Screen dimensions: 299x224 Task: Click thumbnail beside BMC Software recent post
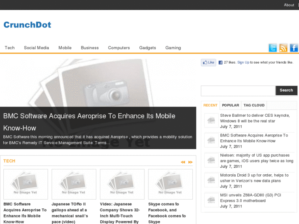click(x=211, y=140)
